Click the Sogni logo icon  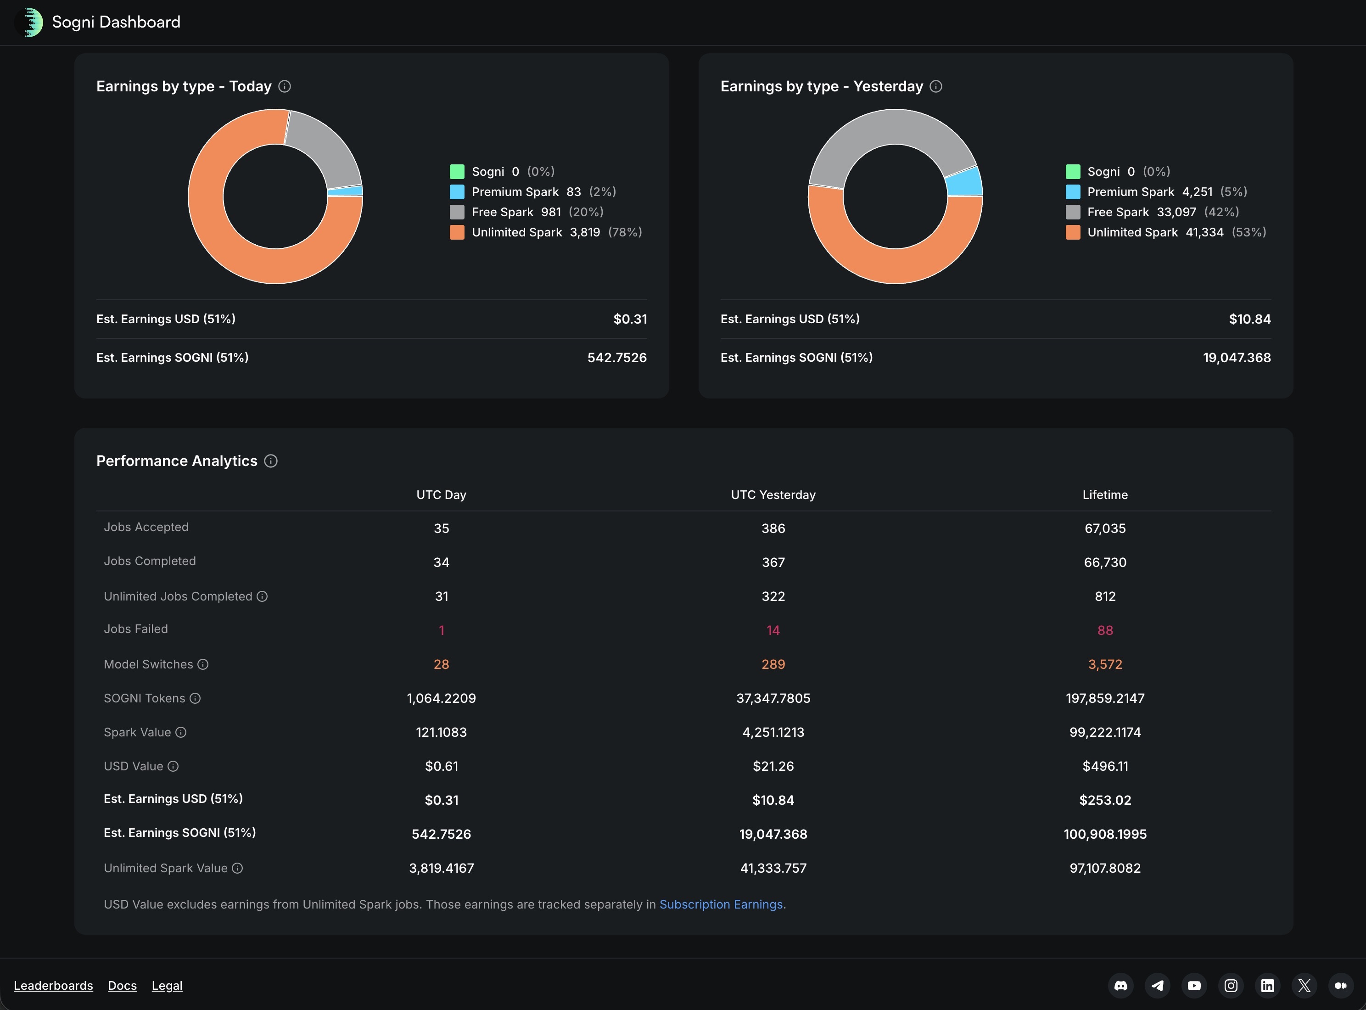[29, 22]
